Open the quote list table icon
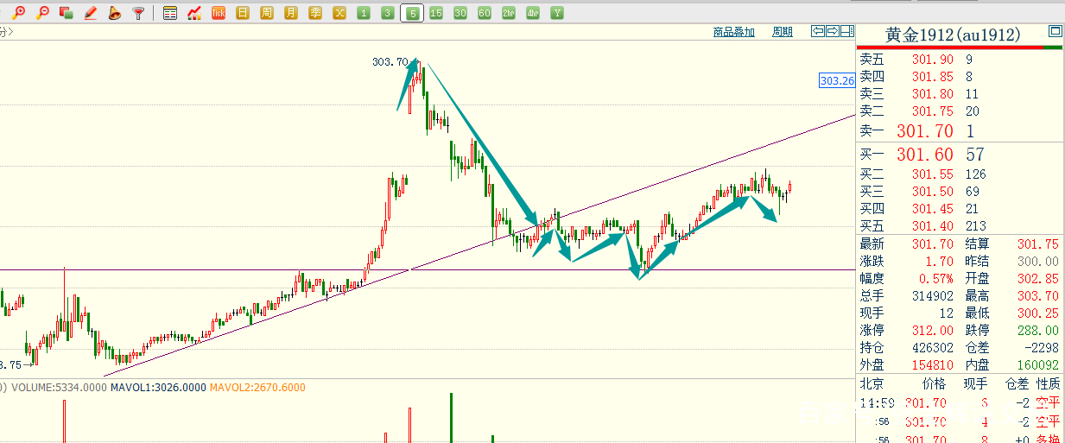Screen dimensions: 1065x443 (x=170, y=13)
